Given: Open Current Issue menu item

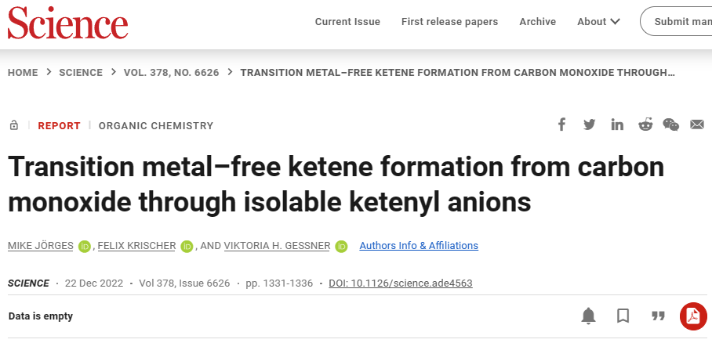Looking at the screenshot, I should 347,22.
